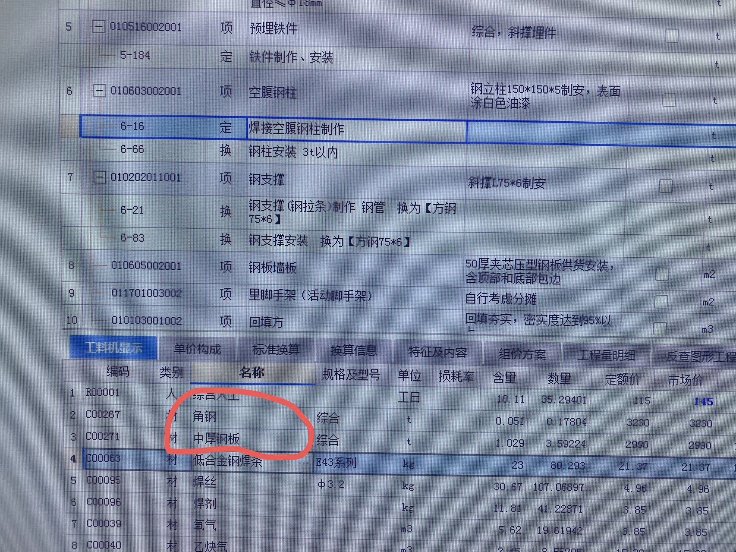Open the 换算信息 tab
This screenshot has height=552, width=736.
[x=354, y=351]
